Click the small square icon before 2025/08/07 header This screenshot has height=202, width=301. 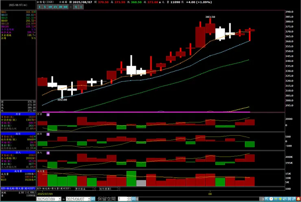tap(70, 2)
